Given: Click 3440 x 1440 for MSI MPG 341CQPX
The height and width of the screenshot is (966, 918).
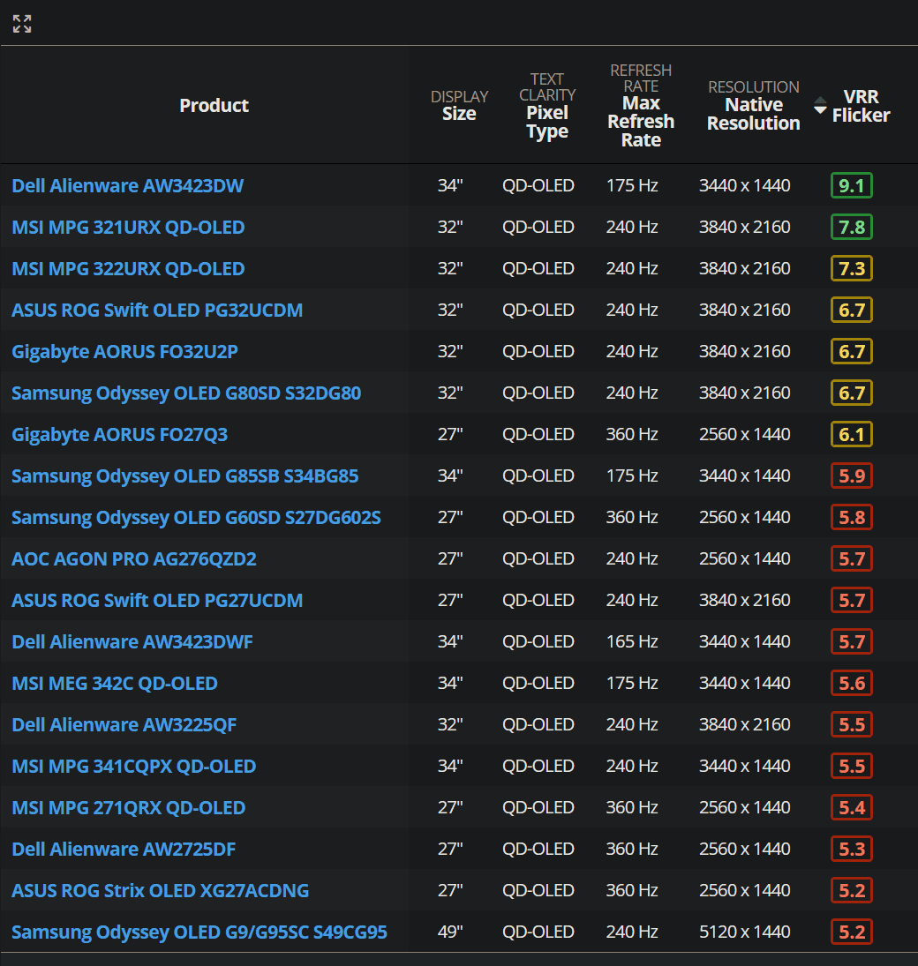Looking at the screenshot, I should coord(745,766).
